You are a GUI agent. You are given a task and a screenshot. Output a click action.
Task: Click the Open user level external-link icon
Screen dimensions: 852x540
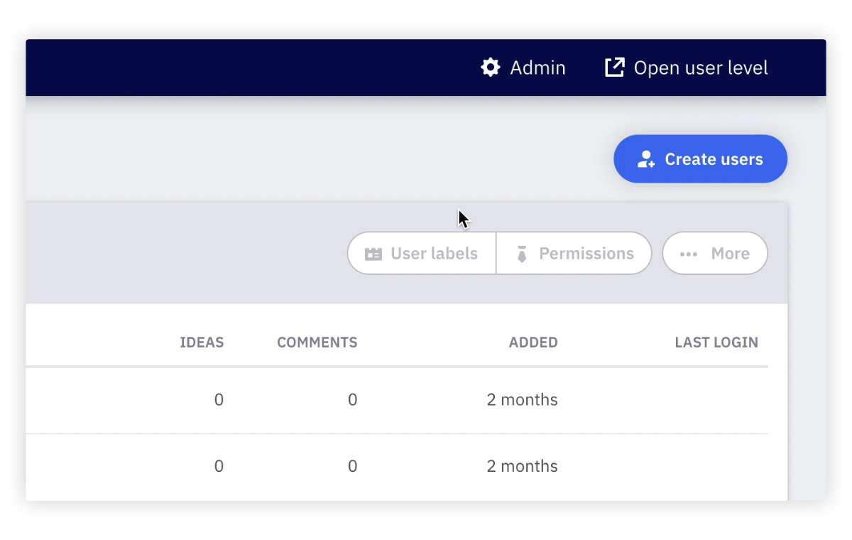614,67
